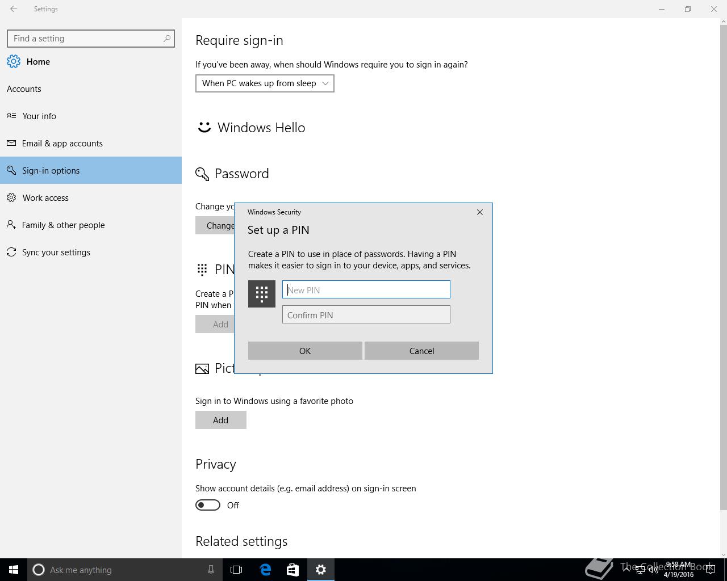Open Your info in the sidebar

tap(91, 116)
